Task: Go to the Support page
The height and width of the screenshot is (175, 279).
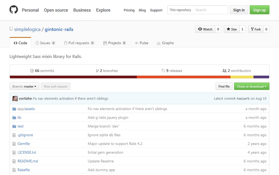Action: click(156, 10)
